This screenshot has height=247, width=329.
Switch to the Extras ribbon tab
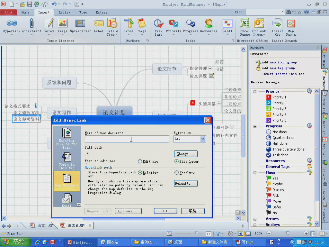[x=102, y=13]
